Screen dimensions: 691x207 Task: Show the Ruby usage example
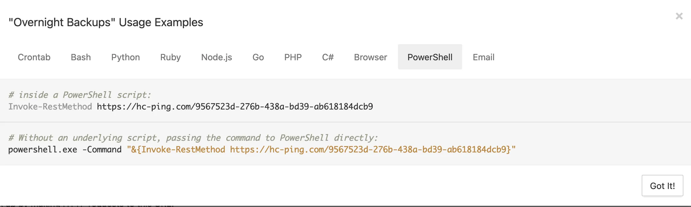[170, 57]
